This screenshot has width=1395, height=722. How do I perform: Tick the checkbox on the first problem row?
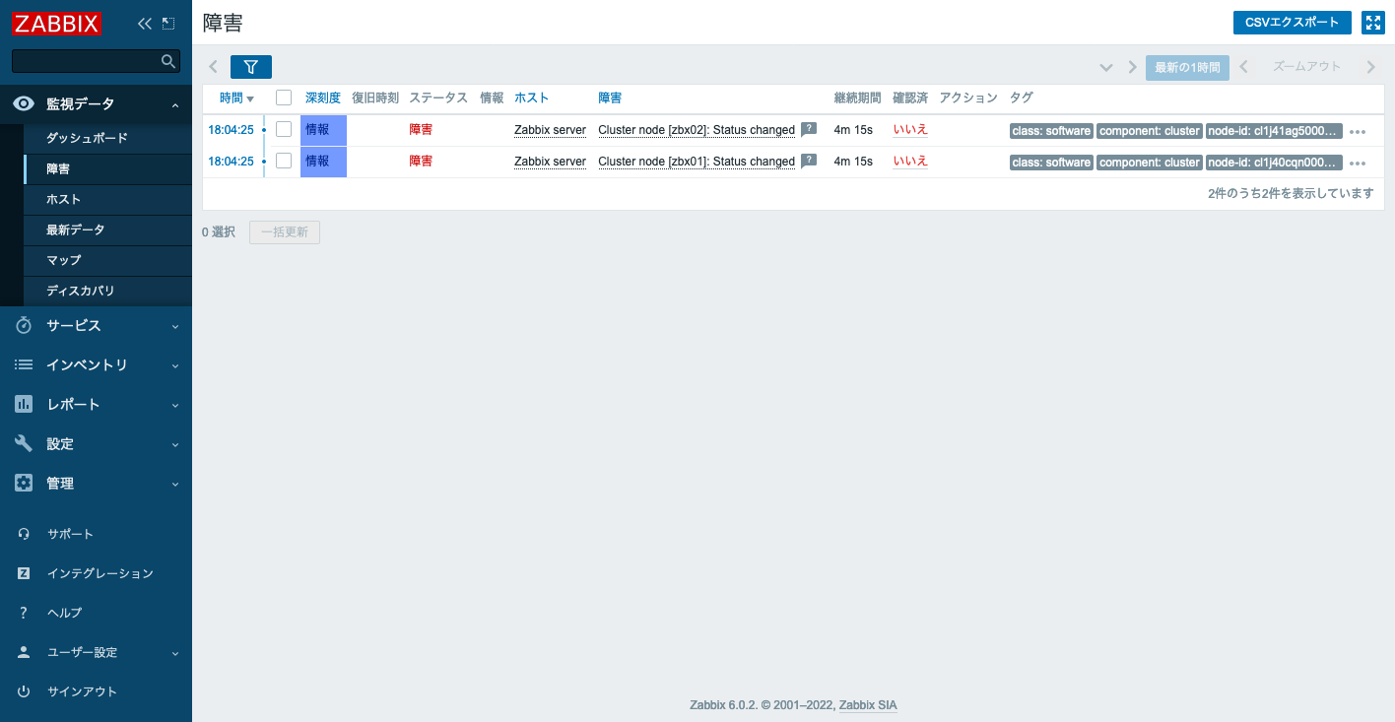[284, 130]
